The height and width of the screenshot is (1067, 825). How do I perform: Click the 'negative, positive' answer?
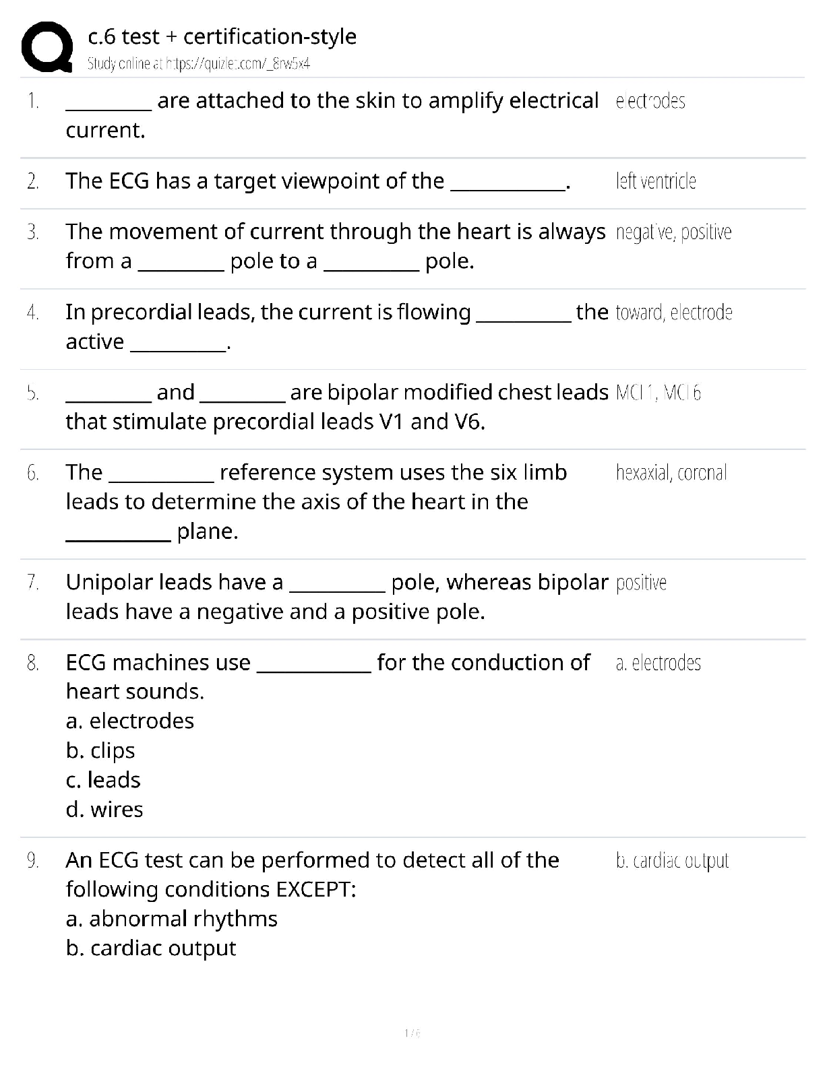click(x=673, y=232)
